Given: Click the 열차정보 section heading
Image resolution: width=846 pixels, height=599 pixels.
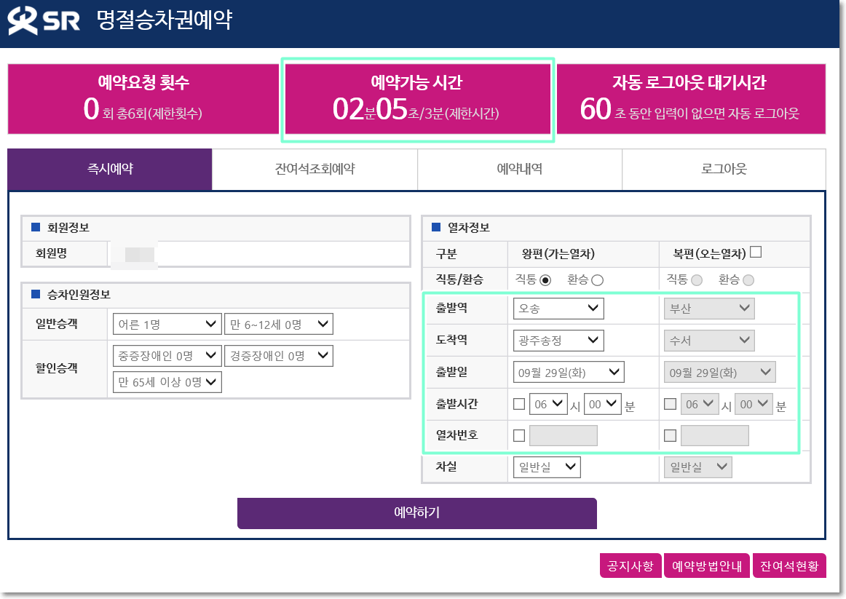Looking at the screenshot, I should pyautogui.click(x=469, y=228).
